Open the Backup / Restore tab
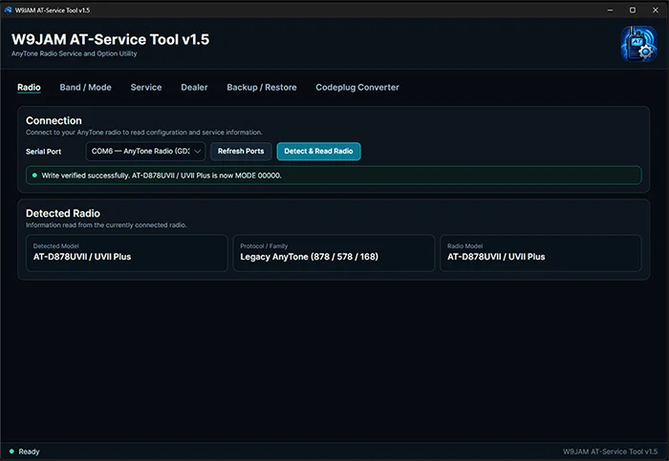The image size is (669, 461). 262,88
